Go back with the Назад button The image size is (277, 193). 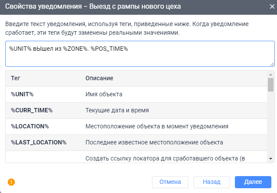pyautogui.click(x=211, y=182)
